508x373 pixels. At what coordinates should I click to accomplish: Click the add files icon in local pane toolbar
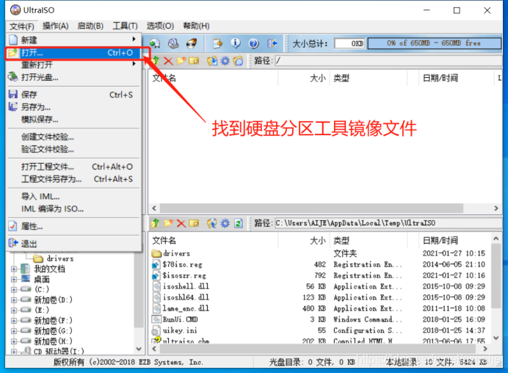[x=212, y=223]
